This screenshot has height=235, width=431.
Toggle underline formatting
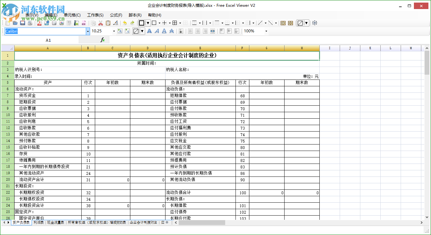tap(164, 31)
